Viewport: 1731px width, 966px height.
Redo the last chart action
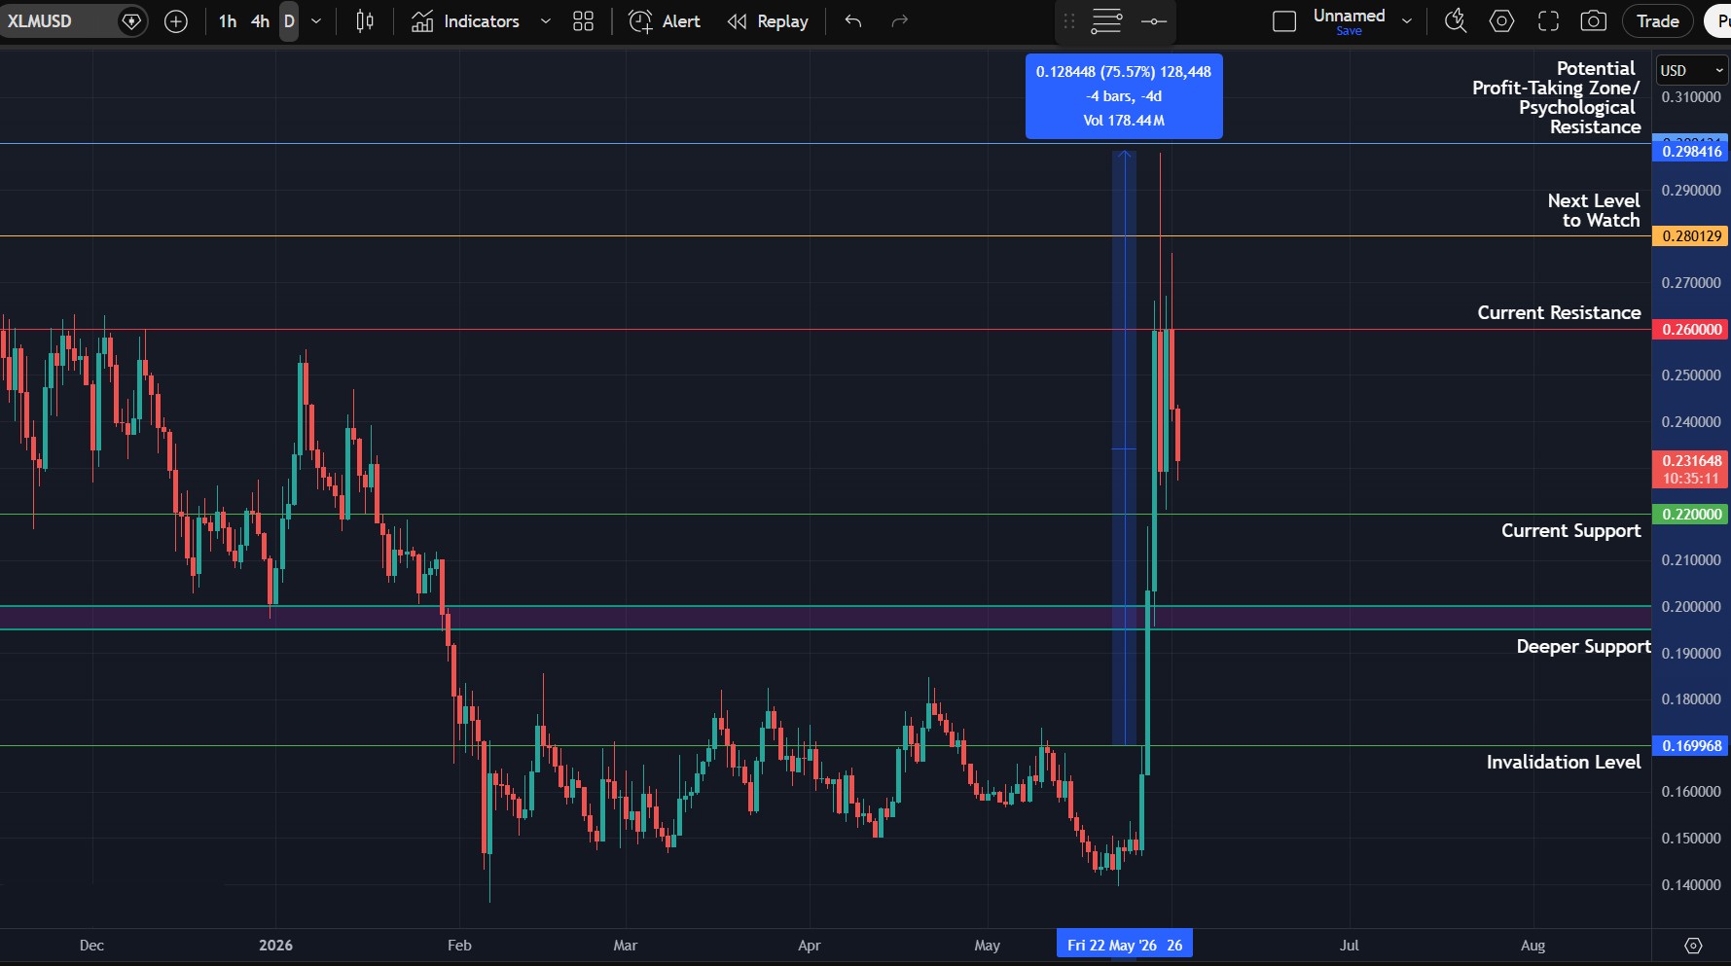click(900, 21)
